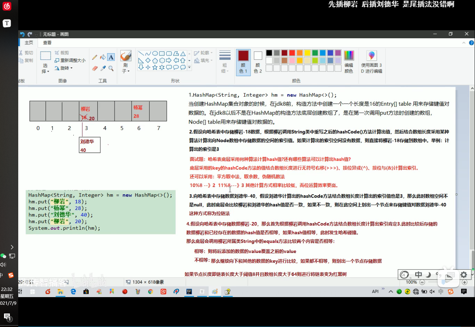Click Crop (裁剪) in the Image group
The height and width of the screenshot is (327, 475).
62,53
